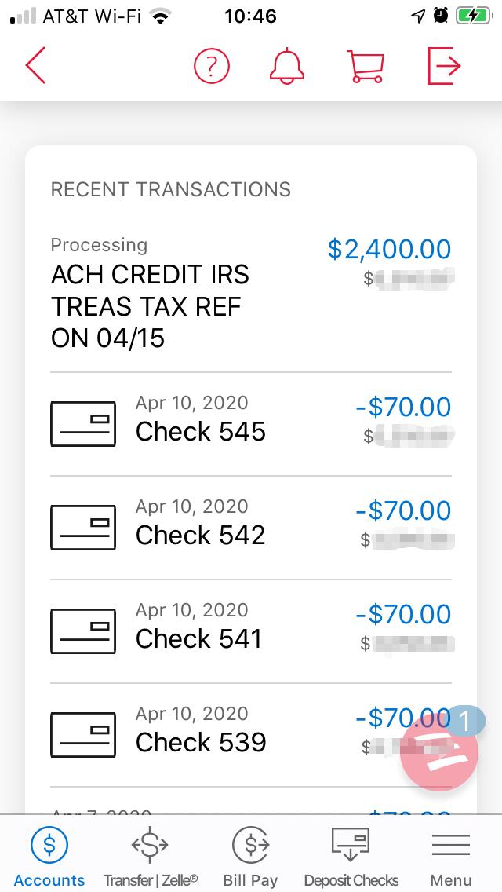Open the shopping cart icon
Image resolution: width=502 pixels, height=892 pixels.
[366, 66]
